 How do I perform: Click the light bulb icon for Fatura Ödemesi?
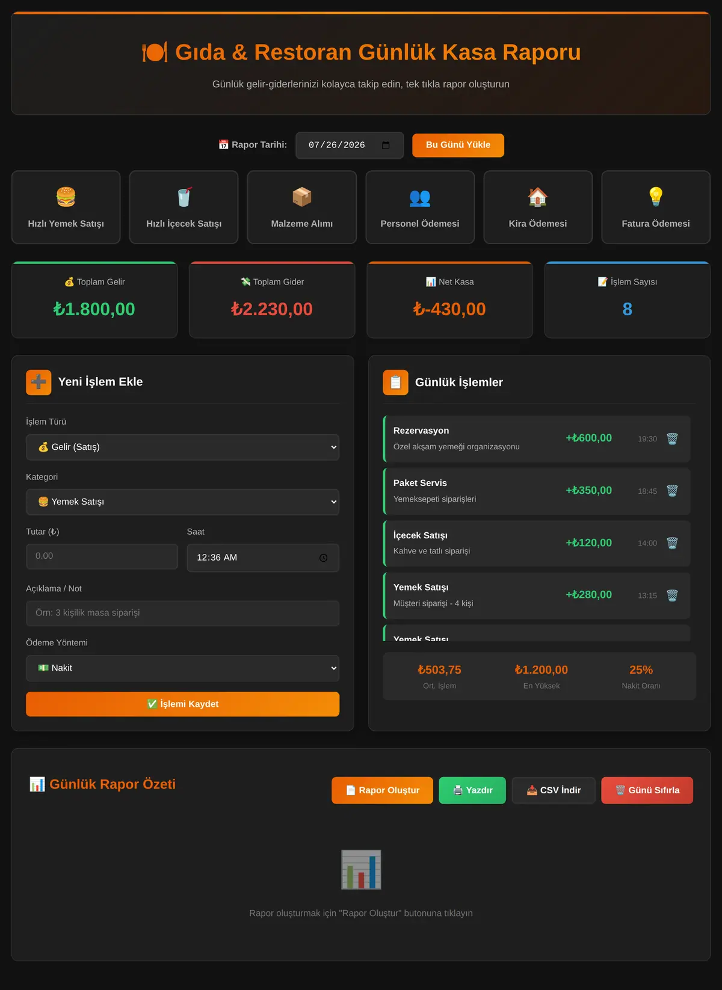656,197
